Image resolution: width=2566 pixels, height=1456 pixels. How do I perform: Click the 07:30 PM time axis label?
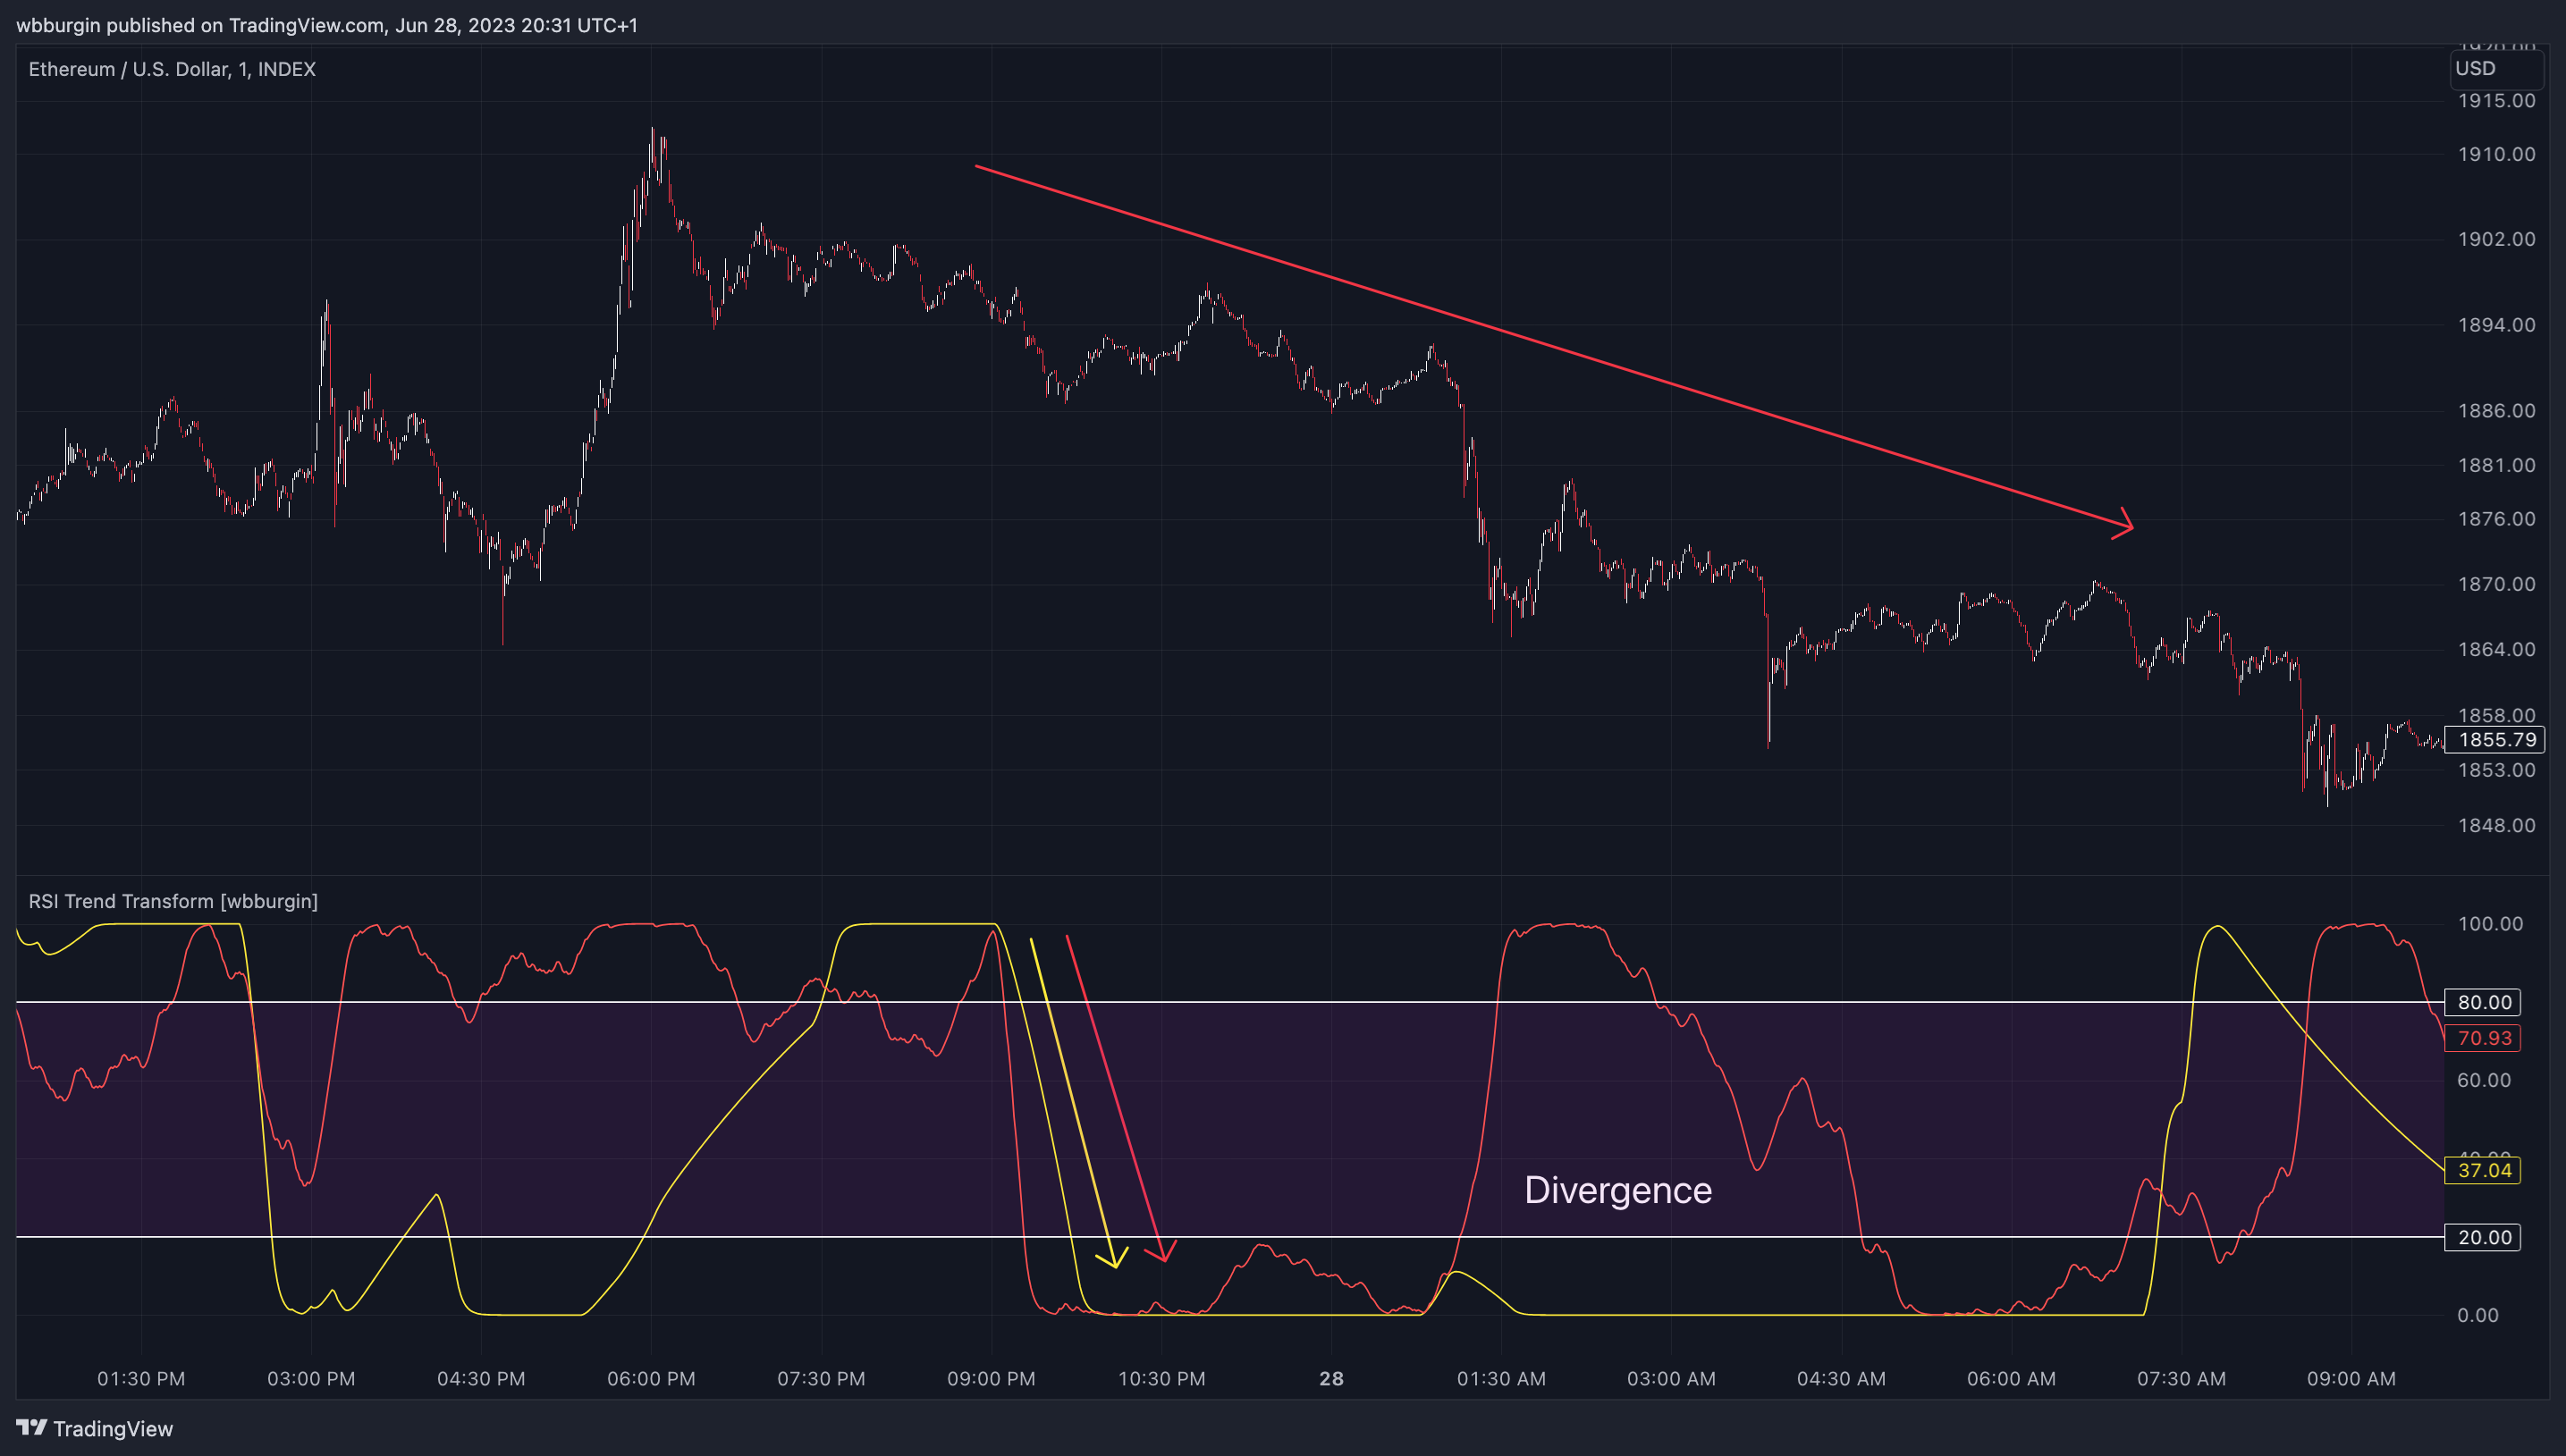coord(821,1379)
